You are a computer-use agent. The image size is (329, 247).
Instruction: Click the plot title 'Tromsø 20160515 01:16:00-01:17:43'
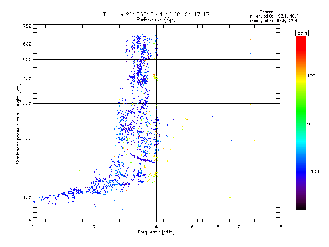pyautogui.click(x=156, y=14)
